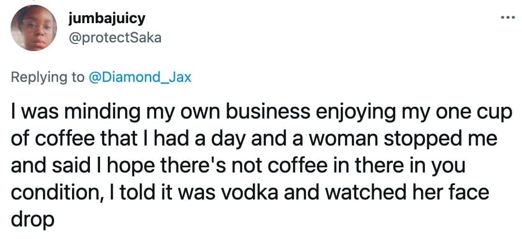Screen dimensions: 522x239
Task: Click the word 'drop' on the last line
Action: [x=32, y=221]
